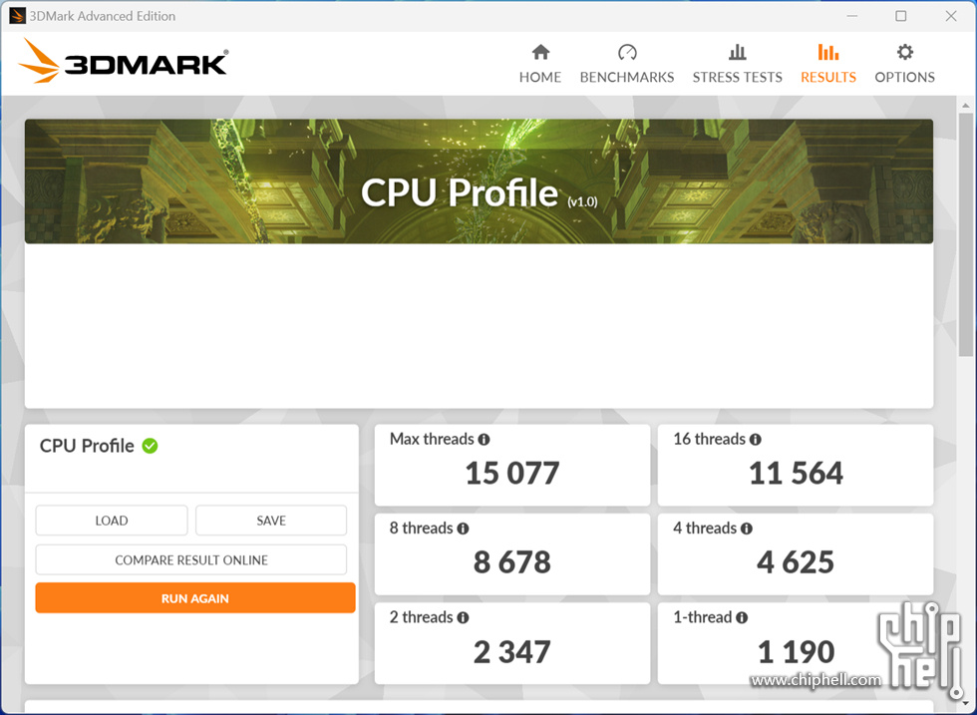
Task: Click the 3DMark title bar app icon
Action: point(17,16)
